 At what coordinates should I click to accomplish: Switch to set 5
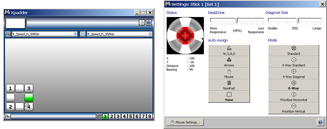coord(131,117)
